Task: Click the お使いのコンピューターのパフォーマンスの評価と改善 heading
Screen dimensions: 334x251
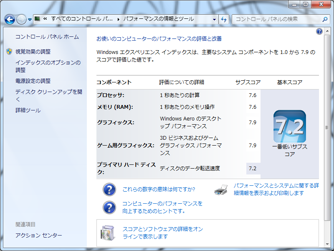Action: point(159,38)
